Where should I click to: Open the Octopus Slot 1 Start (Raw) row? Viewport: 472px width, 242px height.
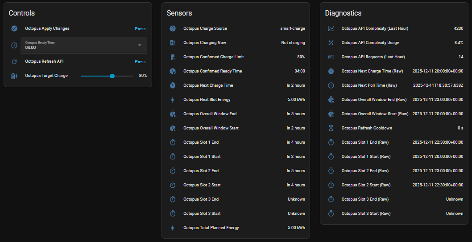394,157
